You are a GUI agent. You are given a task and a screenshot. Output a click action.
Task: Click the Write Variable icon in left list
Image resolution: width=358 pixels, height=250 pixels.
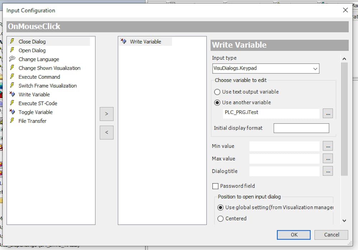click(x=12, y=94)
